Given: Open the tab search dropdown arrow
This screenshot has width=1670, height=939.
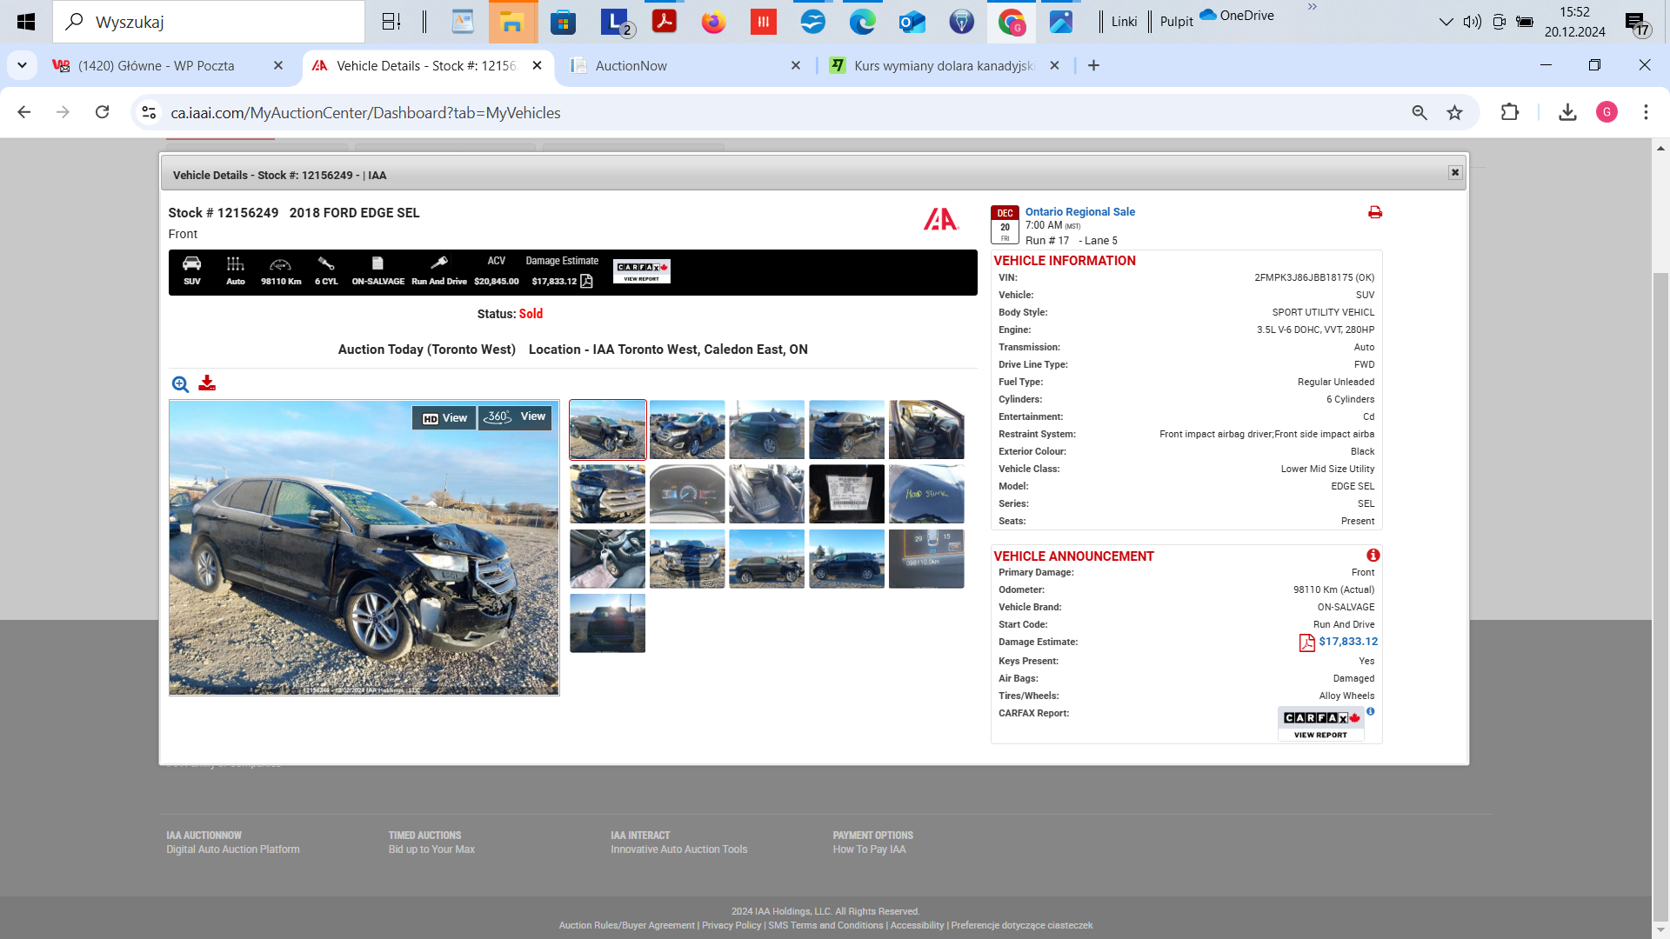Looking at the screenshot, I should 22,66.
